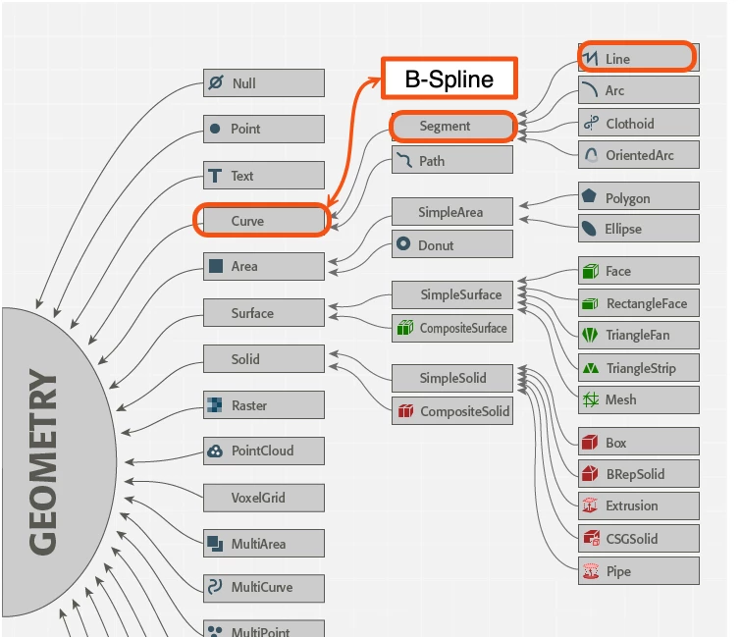Click the TriangleFan icon
Screen dimensions: 740x637
pyautogui.click(x=590, y=335)
